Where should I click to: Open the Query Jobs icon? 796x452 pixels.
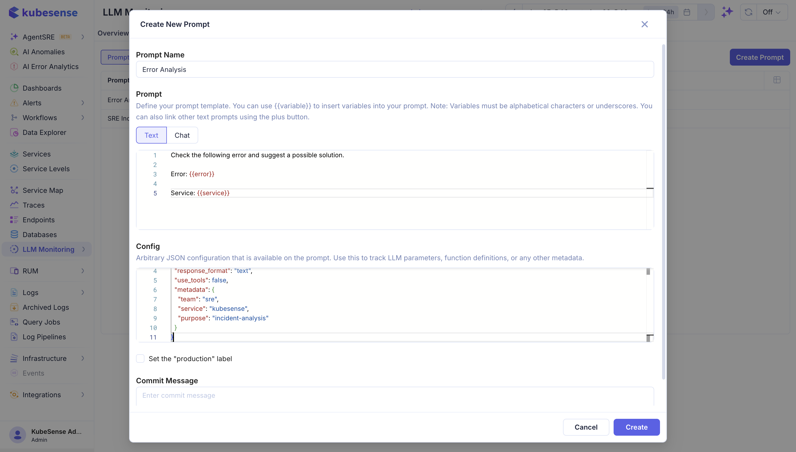(x=14, y=322)
